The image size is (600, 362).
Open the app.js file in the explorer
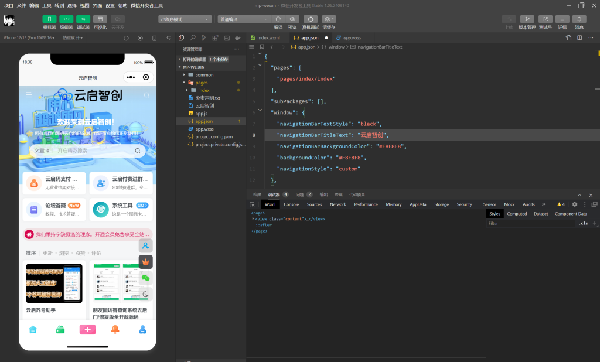pyautogui.click(x=210, y=114)
